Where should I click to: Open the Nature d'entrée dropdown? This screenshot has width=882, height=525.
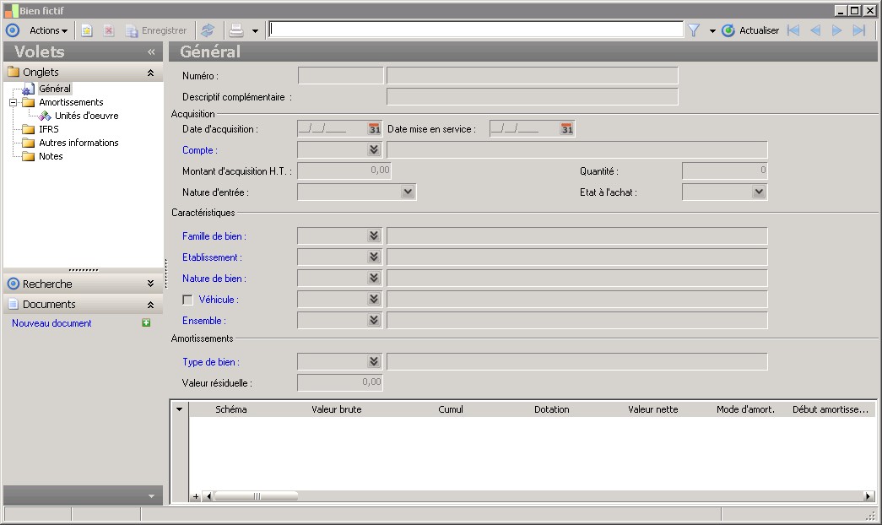[408, 192]
